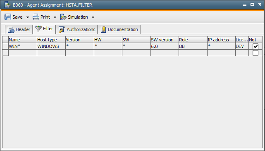The image size is (265, 151).
Task: Expand the Save dropdown arrow
Action: pyautogui.click(x=28, y=17)
